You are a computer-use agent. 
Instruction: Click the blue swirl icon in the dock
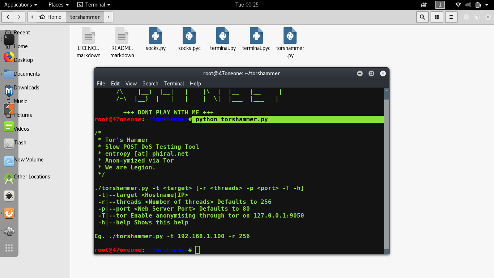coord(9,161)
